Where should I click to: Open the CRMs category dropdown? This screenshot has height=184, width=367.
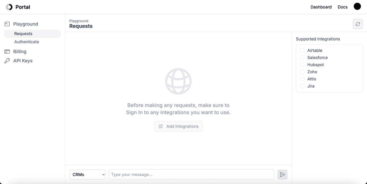point(87,175)
